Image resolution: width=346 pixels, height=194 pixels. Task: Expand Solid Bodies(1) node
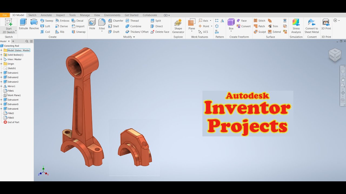(x=1, y=55)
